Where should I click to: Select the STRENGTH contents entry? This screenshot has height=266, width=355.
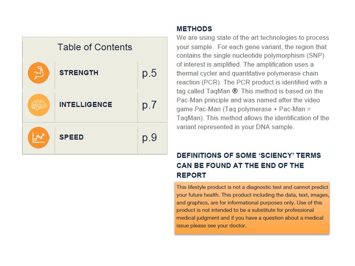[x=79, y=73]
